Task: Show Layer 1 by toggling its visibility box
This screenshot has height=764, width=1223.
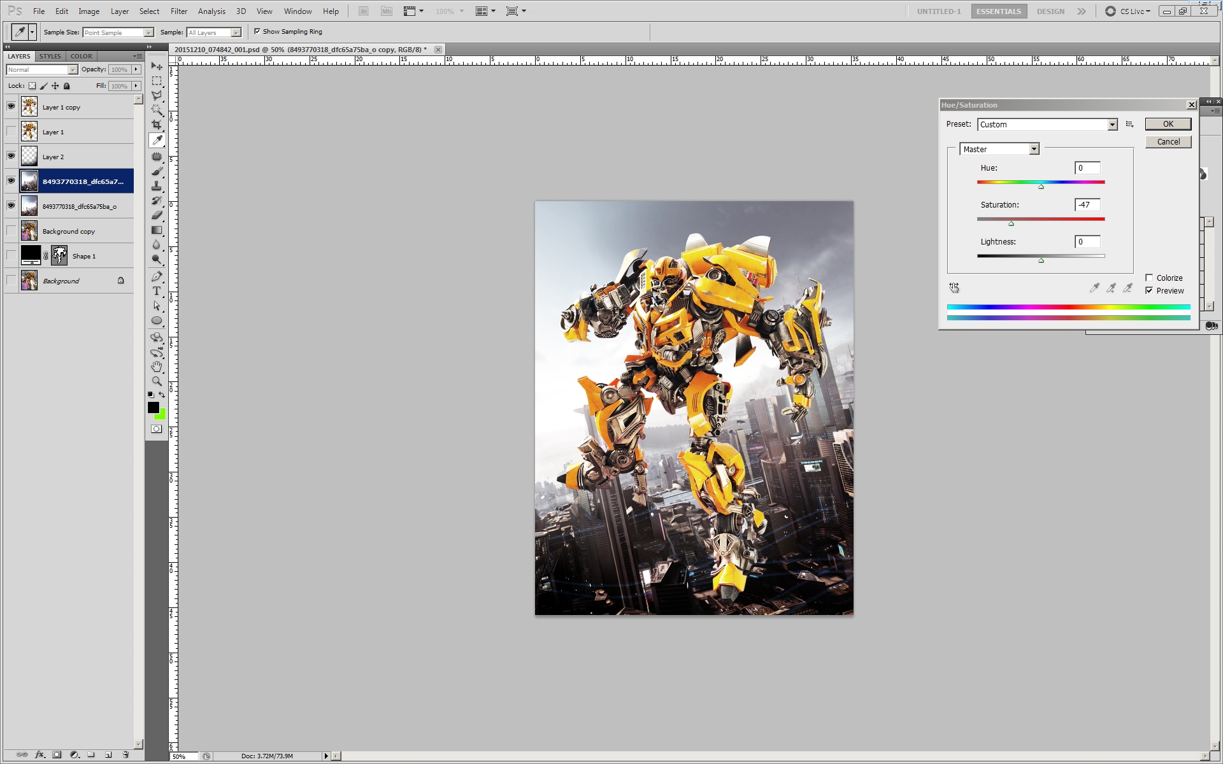Action: pos(11,131)
